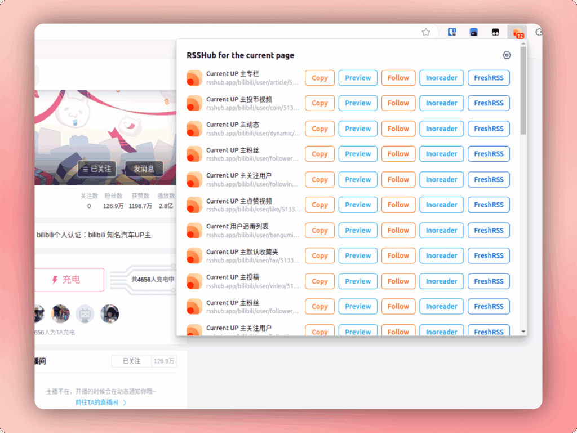This screenshot has height=433, width=577.
Task: Open the Tampermonkey extension icon
Action: click(x=495, y=32)
